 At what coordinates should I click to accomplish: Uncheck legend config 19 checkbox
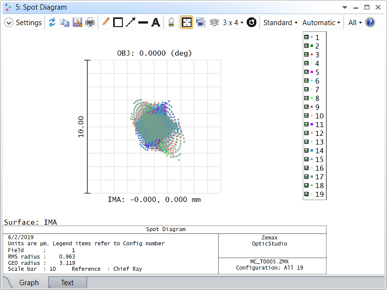click(306, 194)
